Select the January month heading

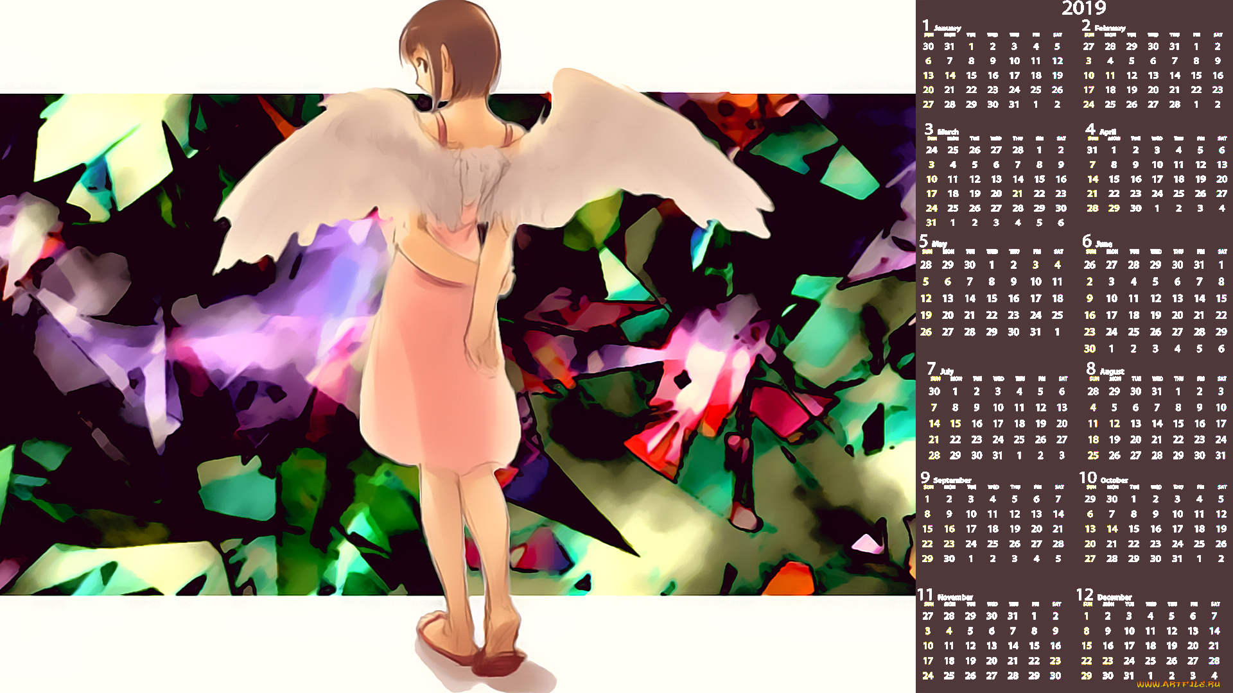(x=947, y=28)
